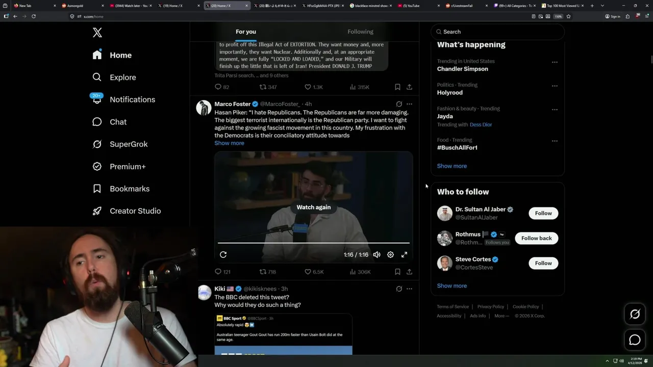Bookmark the post with 315K views
The image size is (653, 367).
(397, 87)
